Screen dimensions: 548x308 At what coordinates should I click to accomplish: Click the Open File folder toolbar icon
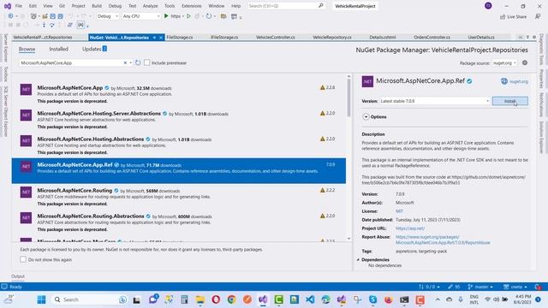[45, 16]
